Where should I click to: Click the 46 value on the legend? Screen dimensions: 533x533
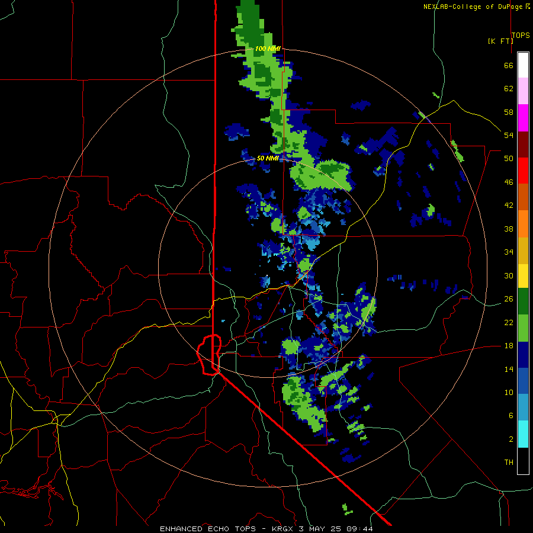point(509,182)
